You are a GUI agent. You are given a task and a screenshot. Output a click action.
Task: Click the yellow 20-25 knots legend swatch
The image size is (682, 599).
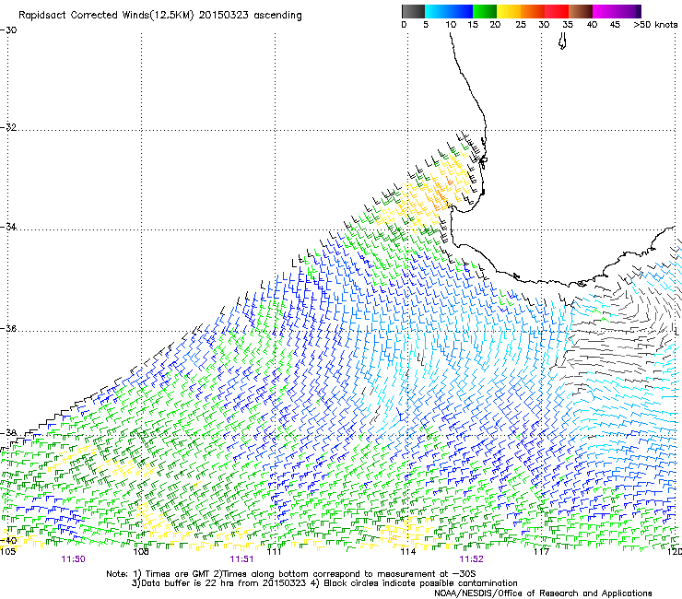click(x=509, y=11)
